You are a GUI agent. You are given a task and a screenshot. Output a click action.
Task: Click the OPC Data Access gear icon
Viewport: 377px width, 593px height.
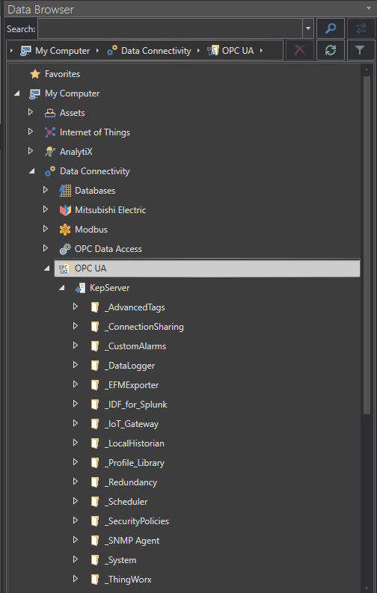coord(65,249)
